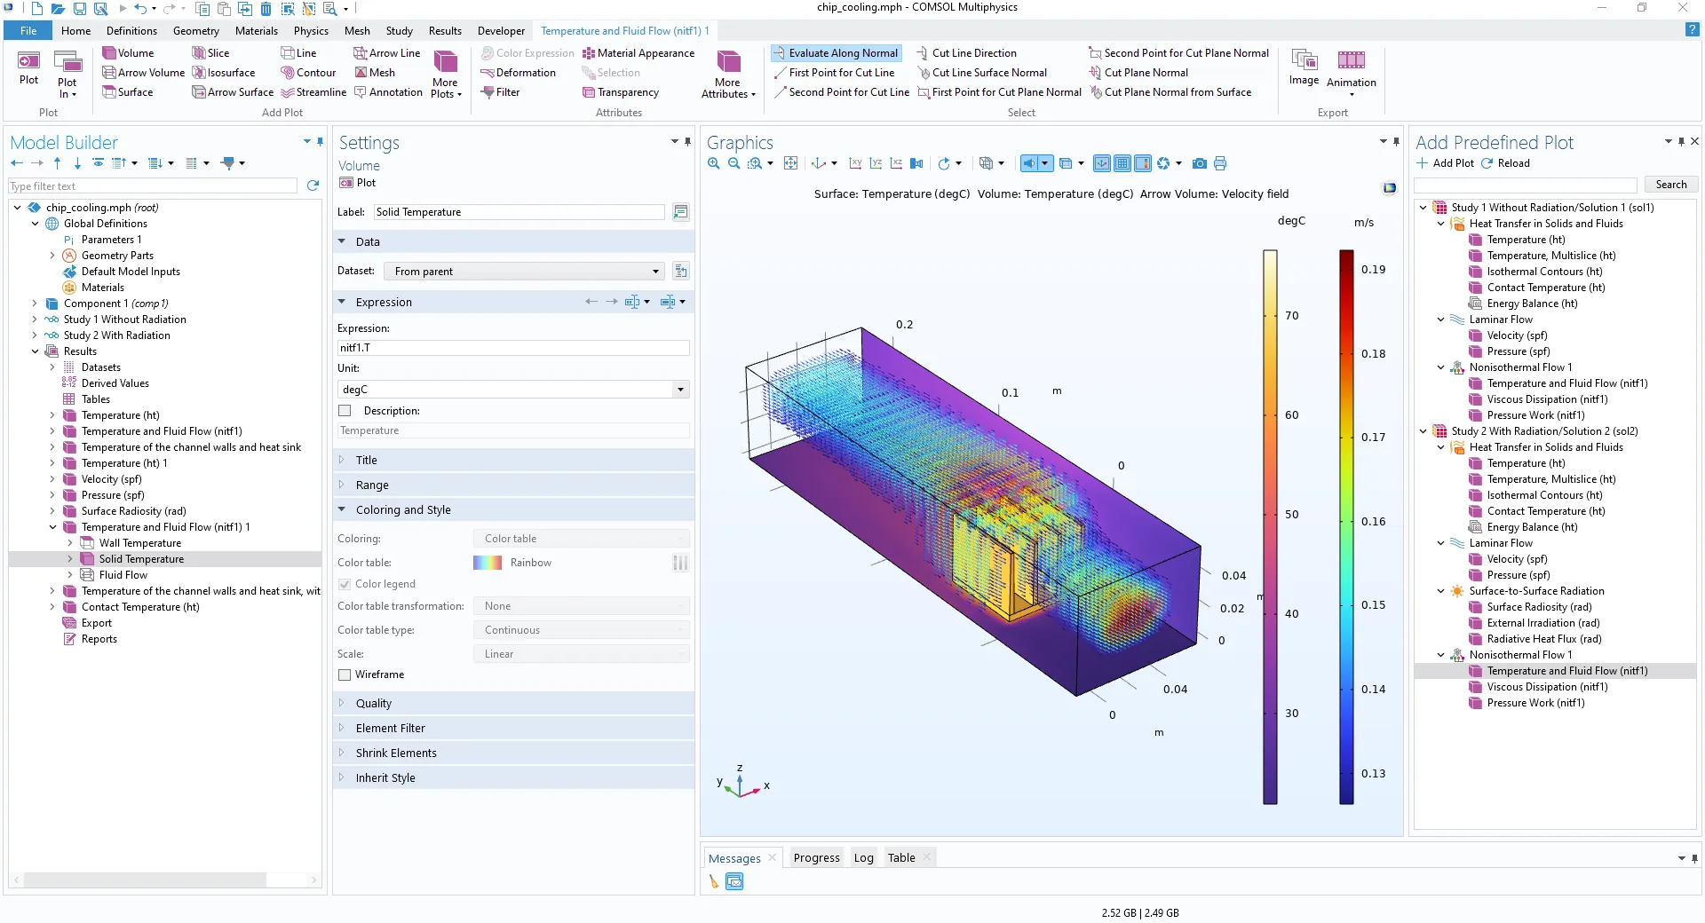Image resolution: width=1705 pixels, height=923 pixels.
Task: Click the Streamline plot icon in ribbon
Action: [288, 92]
